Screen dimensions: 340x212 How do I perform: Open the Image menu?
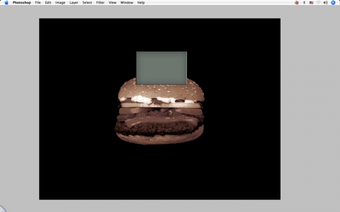(60, 3)
